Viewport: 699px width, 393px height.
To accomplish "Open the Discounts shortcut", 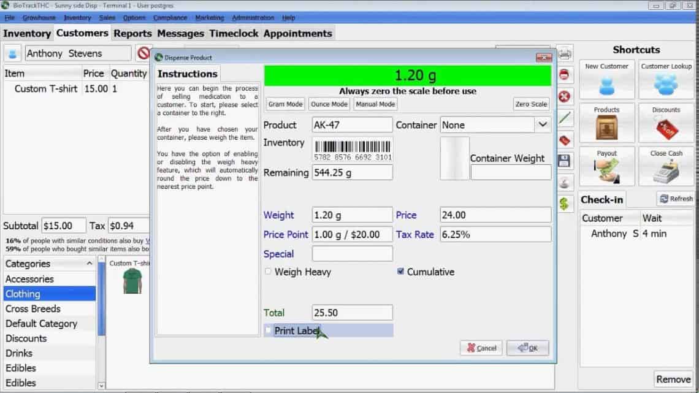I will (666, 123).
